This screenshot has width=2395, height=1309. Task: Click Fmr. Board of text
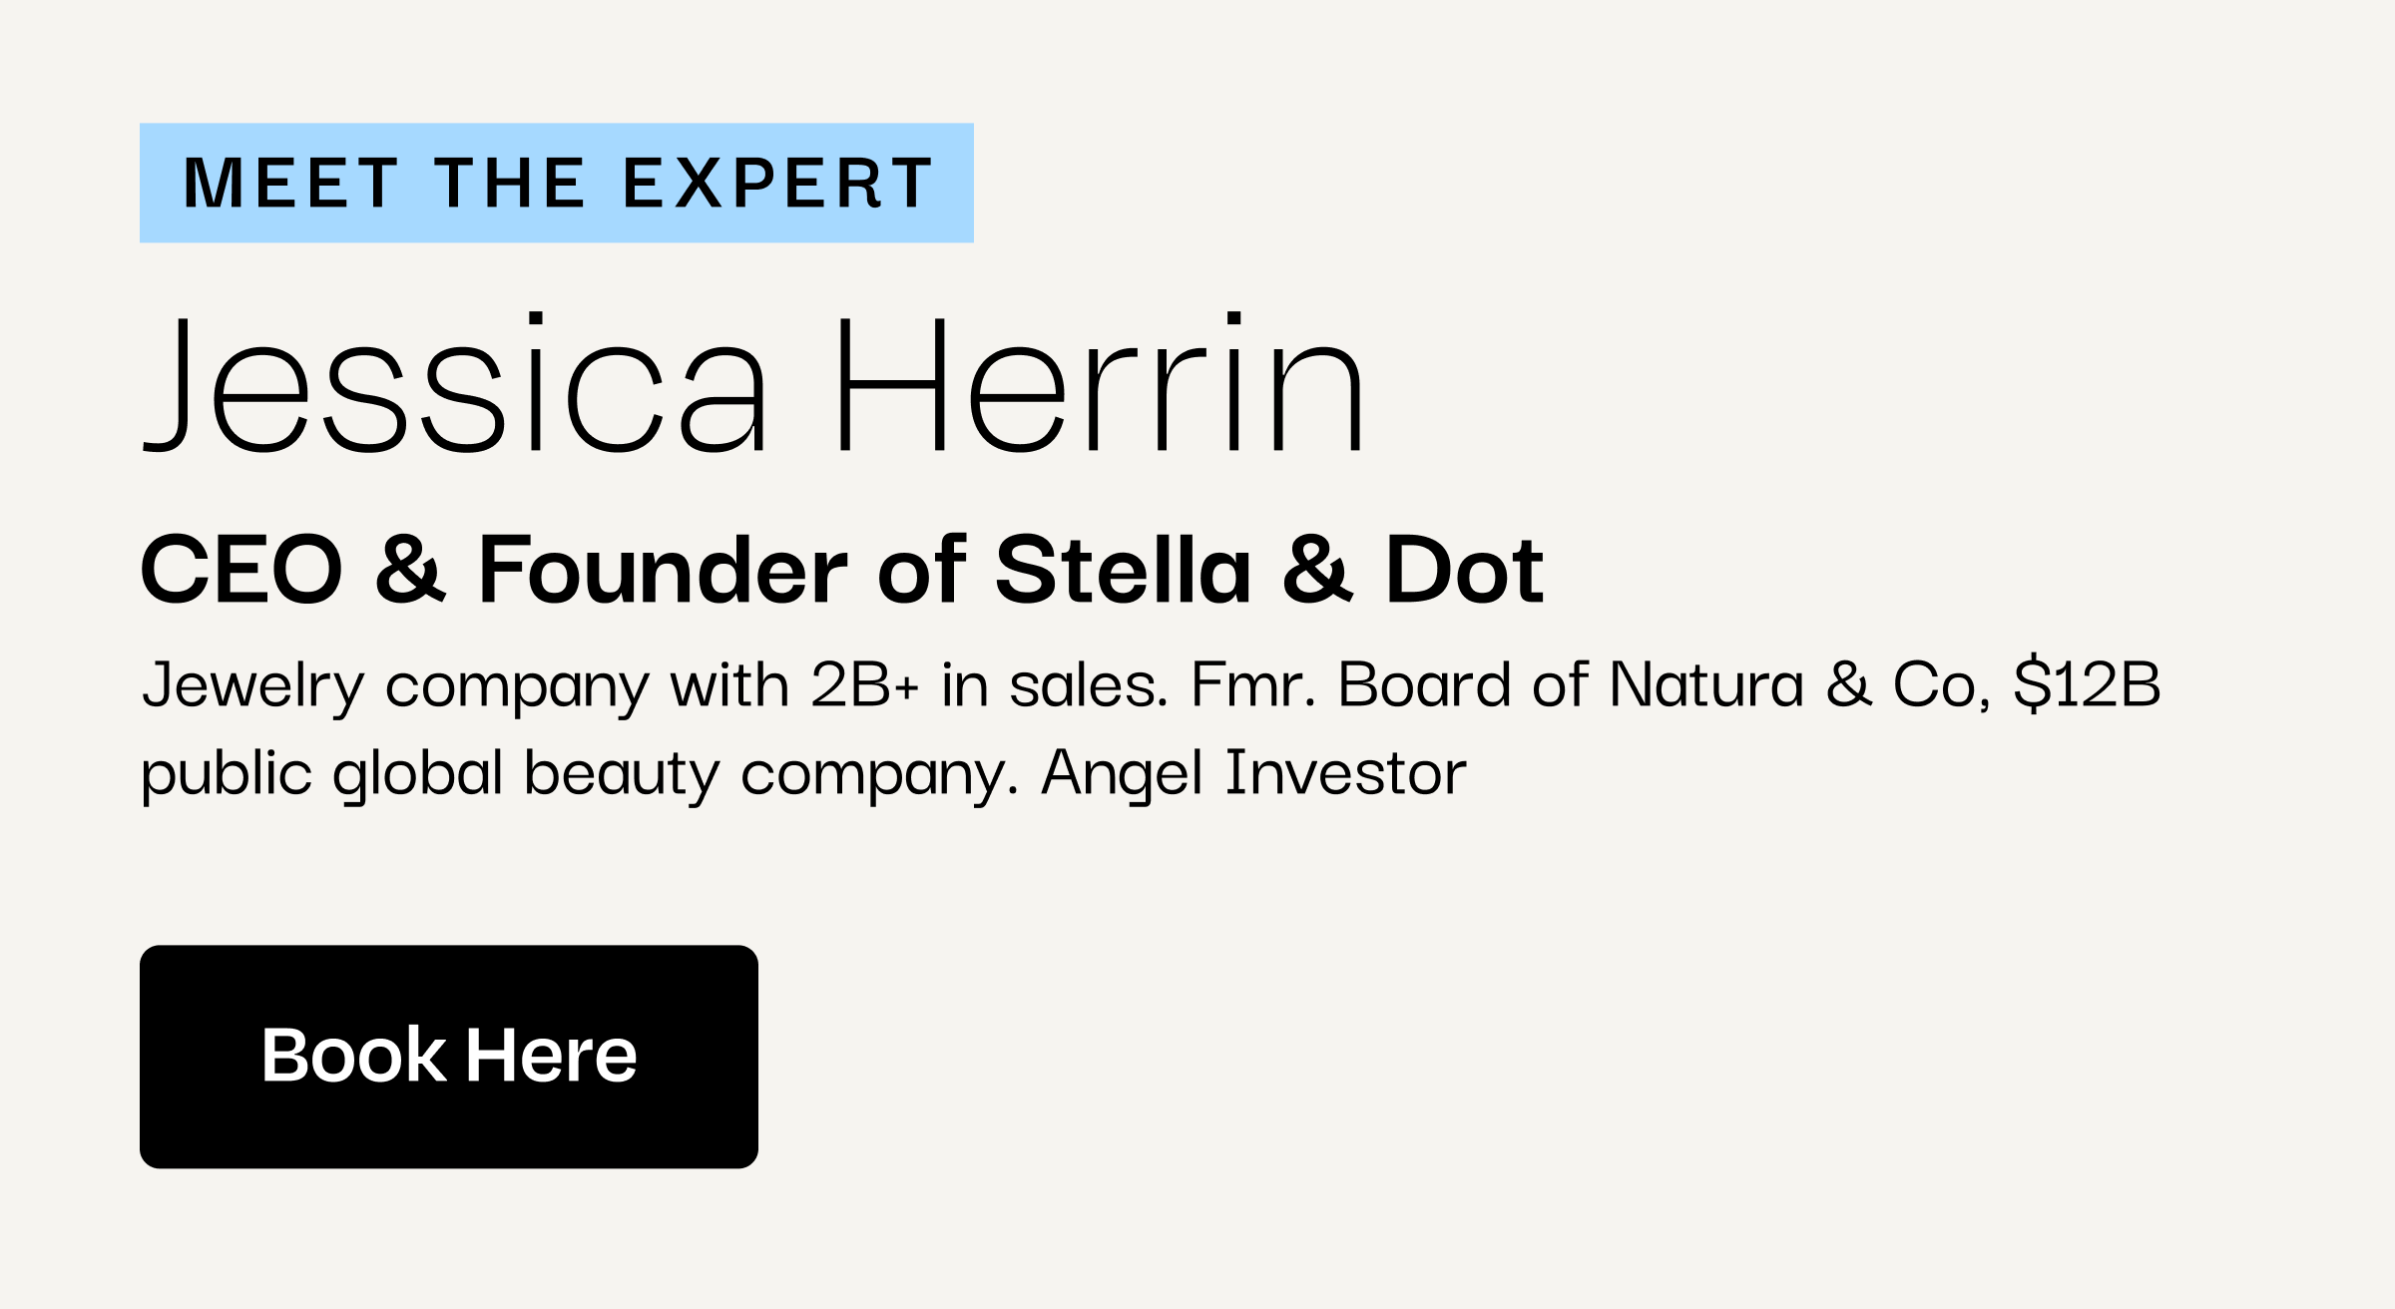tap(1390, 685)
